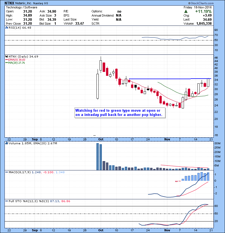The image size is (225, 233).
Task: Click the 30M volume axis label
Action: pyautogui.click(x=217, y=143)
